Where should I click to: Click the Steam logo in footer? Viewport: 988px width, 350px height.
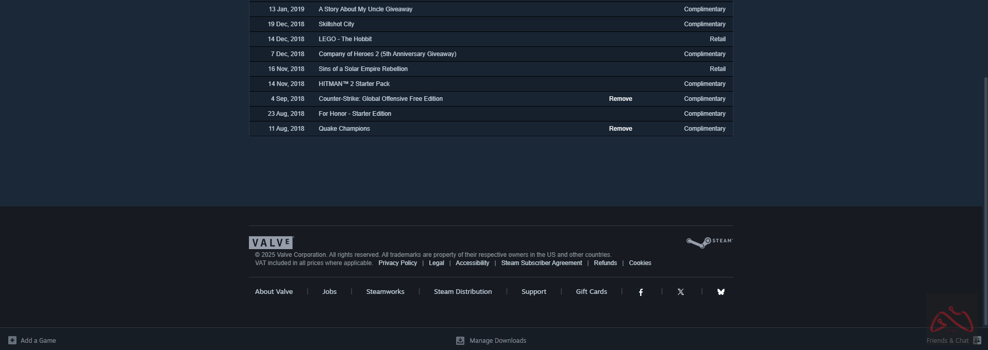(709, 242)
